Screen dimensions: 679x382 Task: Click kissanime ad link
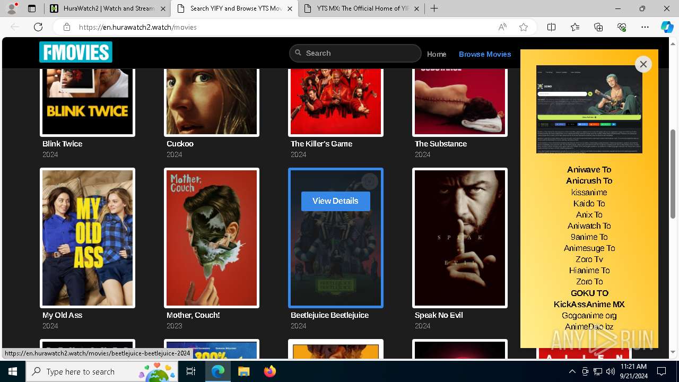coord(589,192)
